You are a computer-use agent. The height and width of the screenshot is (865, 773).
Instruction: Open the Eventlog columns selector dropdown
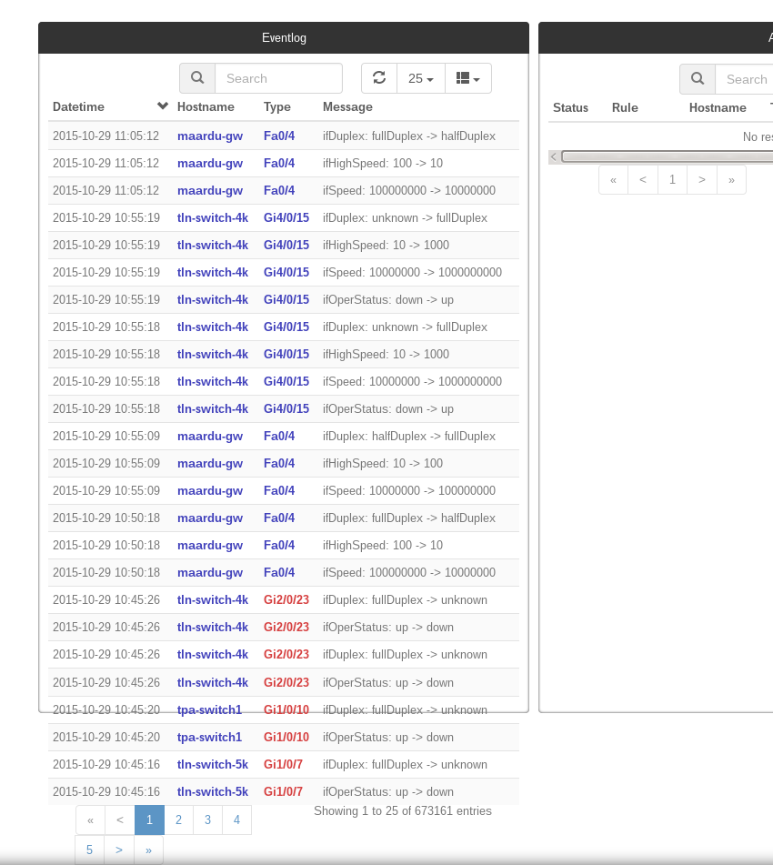point(467,78)
